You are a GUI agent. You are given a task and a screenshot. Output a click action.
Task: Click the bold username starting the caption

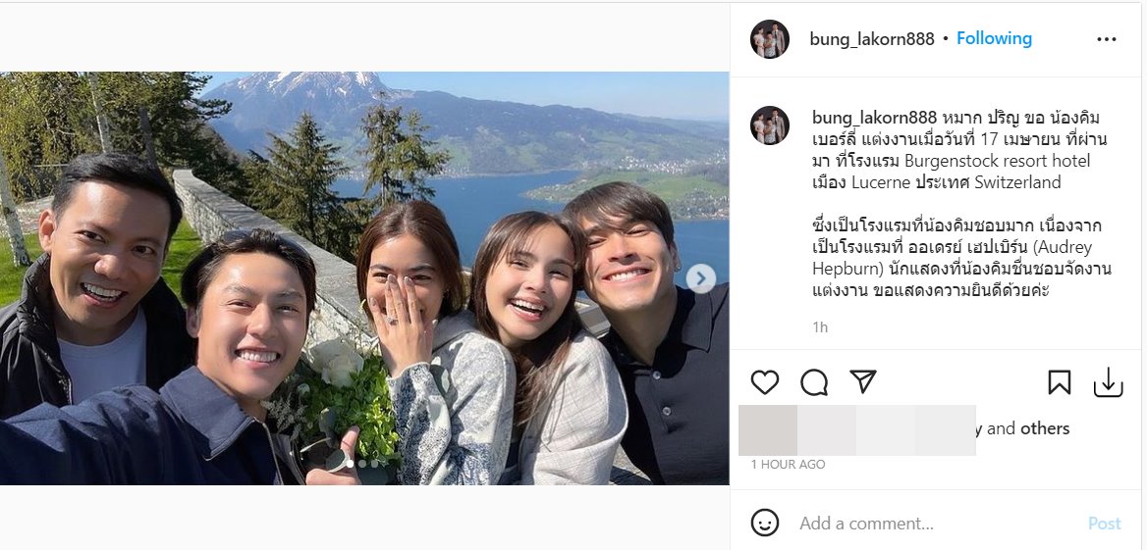click(x=871, y=117)
